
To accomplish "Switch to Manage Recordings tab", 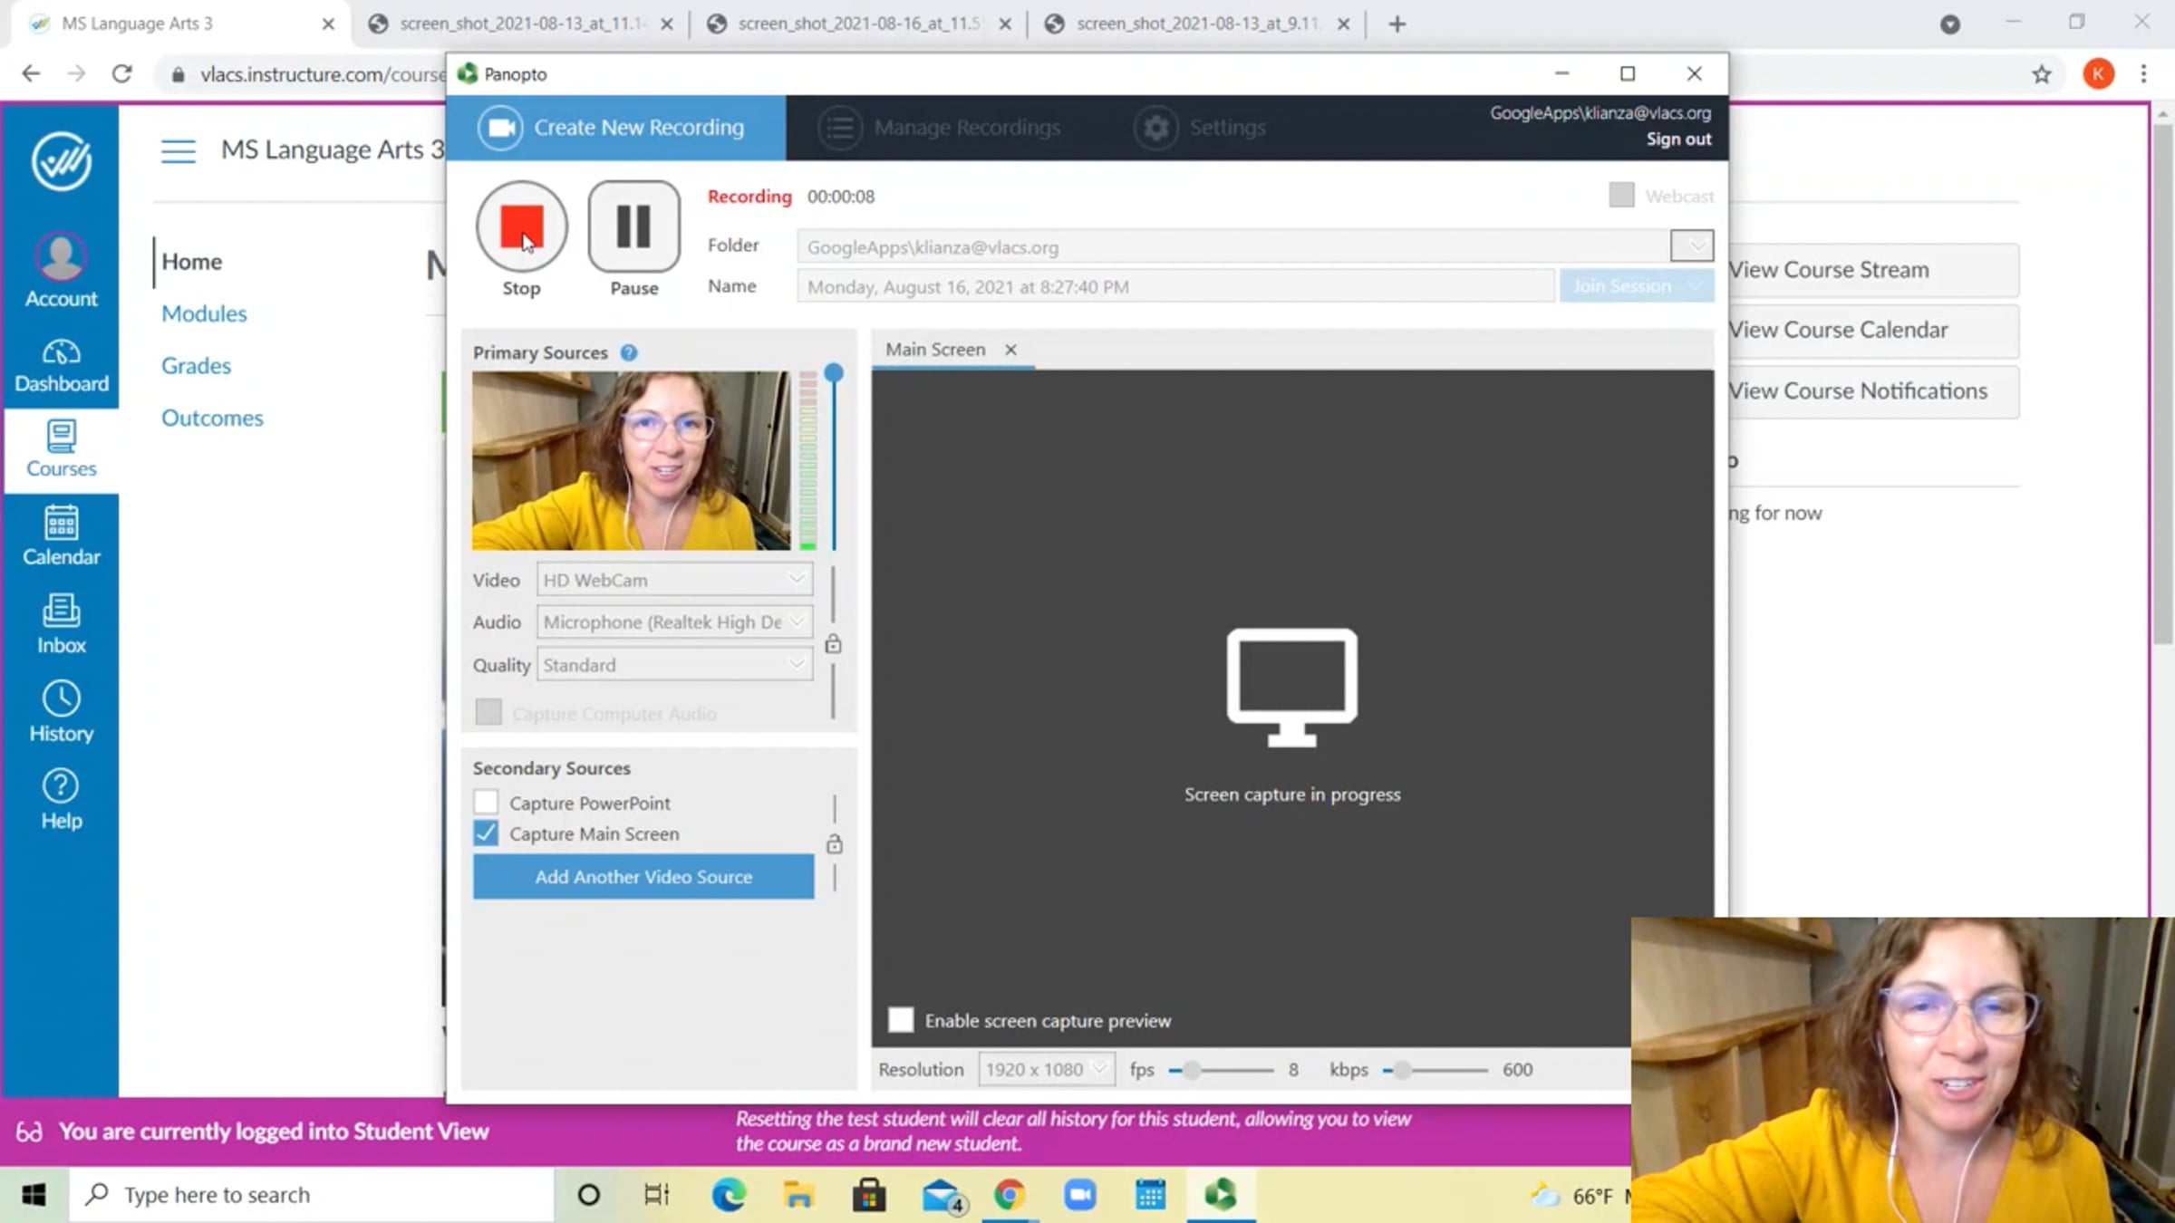I will [x=940, y=128].
